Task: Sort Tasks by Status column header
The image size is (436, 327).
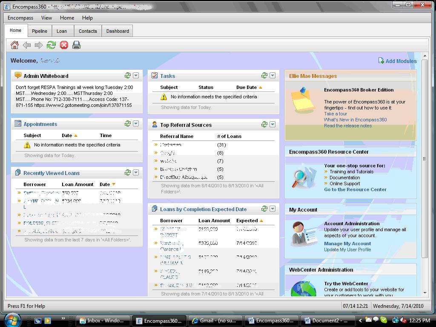Action: pyautogui.click(x=206, y=87)
